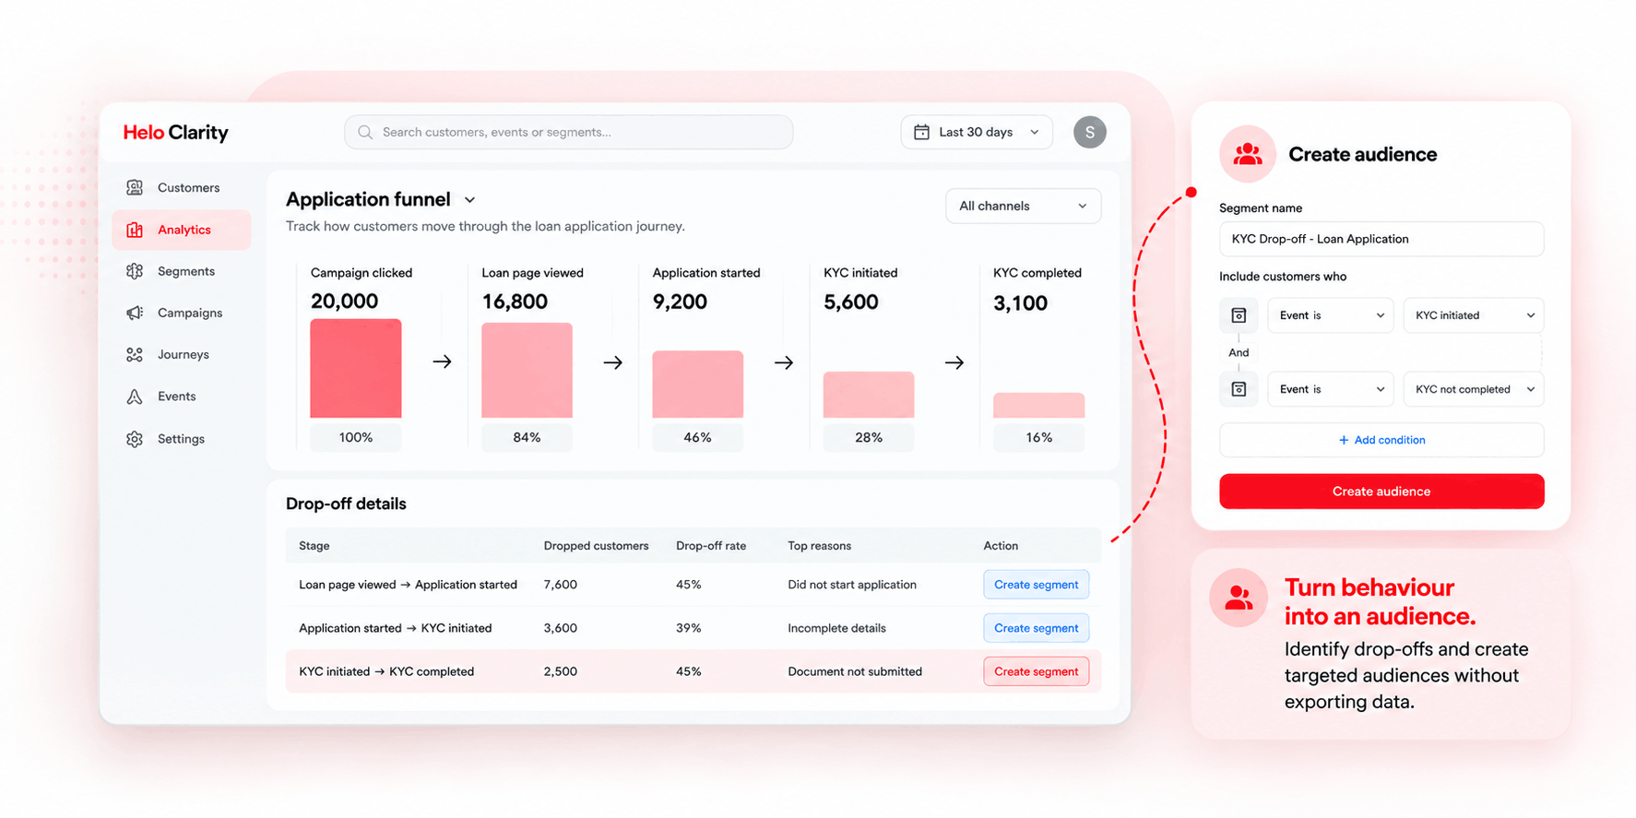Click the search magnifier icon

pyautogui.click(x=365, y=132)
